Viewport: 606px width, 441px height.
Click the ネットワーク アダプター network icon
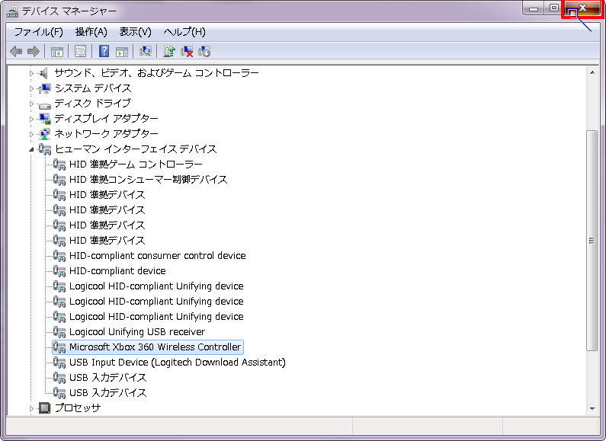pos(44,133)
